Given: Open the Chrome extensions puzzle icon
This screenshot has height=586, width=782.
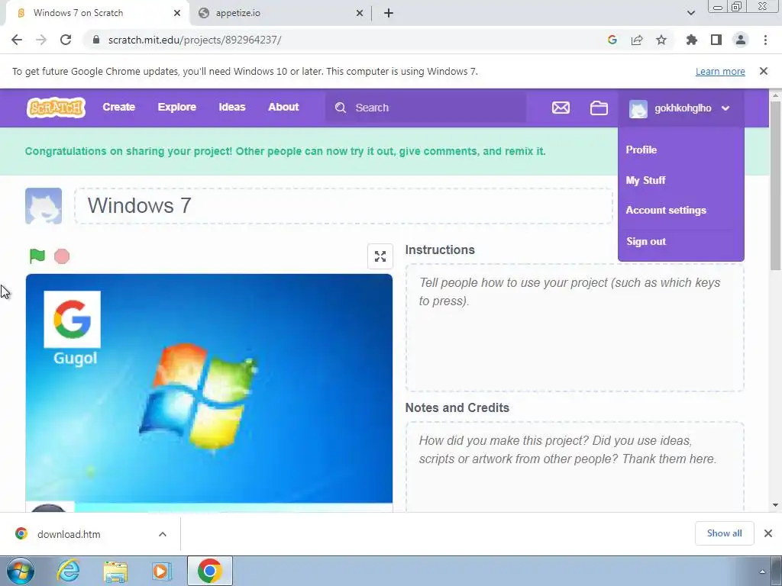Looking at the screenshot, I should click(x=691, y=40).
